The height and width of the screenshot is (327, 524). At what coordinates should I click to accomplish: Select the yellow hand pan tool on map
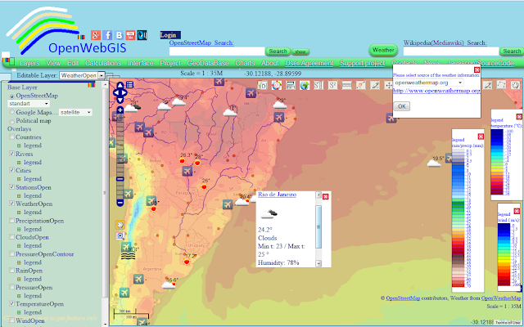click(120, 225)
